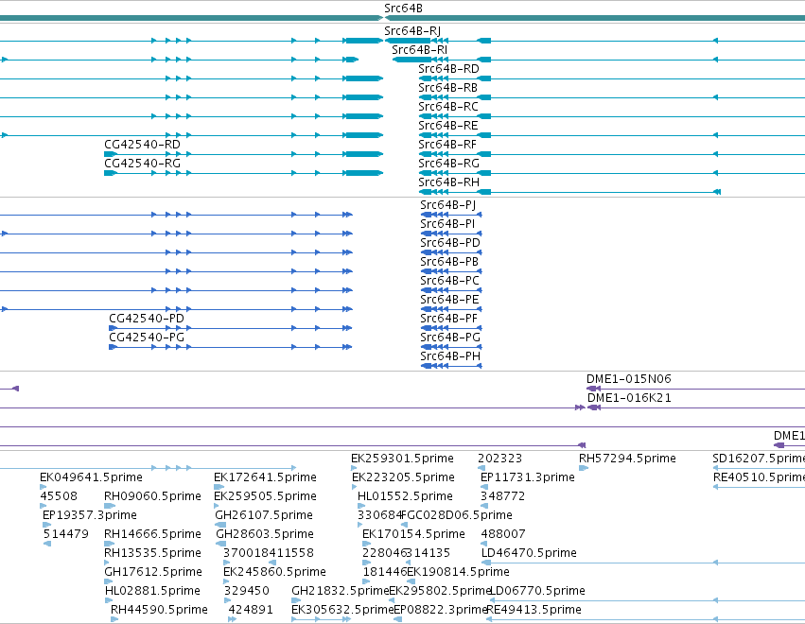Click EST label RH14666.5prime
This screenshot has height=624, width=805.
152,535
